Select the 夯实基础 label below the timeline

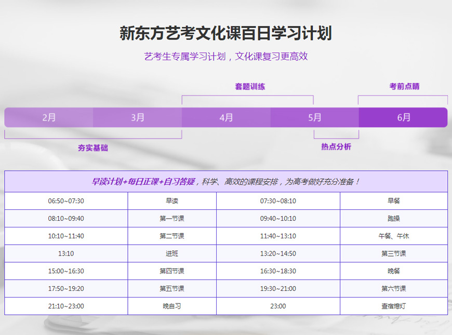[93, 148]
